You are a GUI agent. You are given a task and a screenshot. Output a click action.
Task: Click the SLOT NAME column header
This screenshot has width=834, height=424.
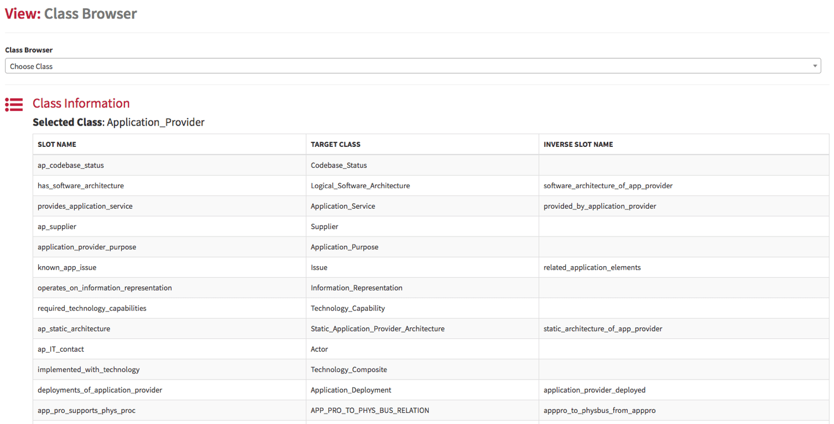(169, 144)
